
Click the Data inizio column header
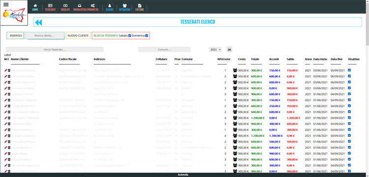(x=320, y=59)
